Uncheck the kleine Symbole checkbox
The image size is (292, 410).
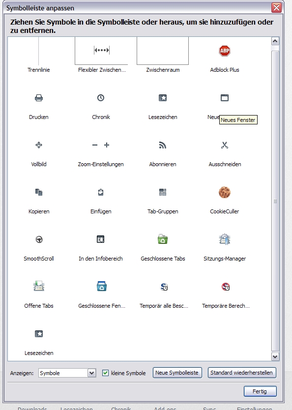point(105,373)
